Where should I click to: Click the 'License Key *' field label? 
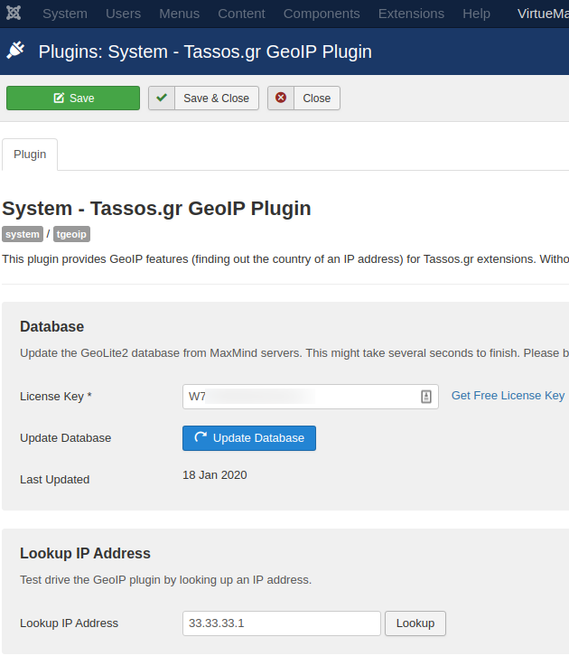[56, 396]
